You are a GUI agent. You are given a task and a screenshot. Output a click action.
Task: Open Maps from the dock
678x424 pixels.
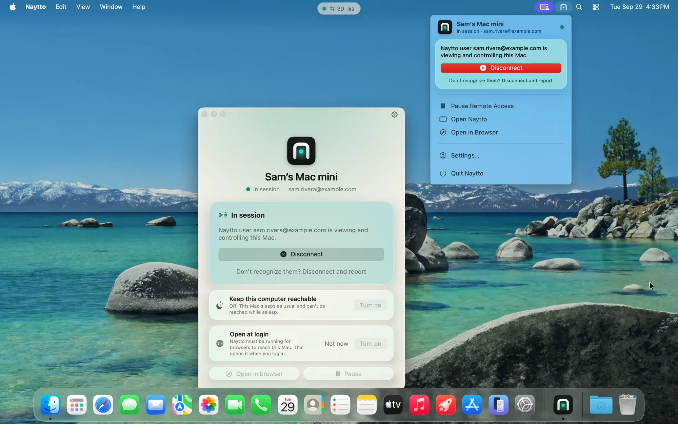pos(182,405)
